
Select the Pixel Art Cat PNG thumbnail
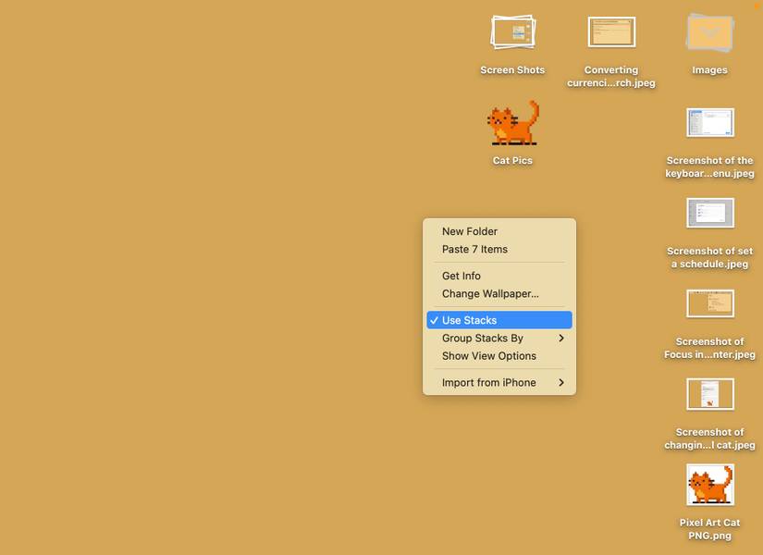click(710, 485)
